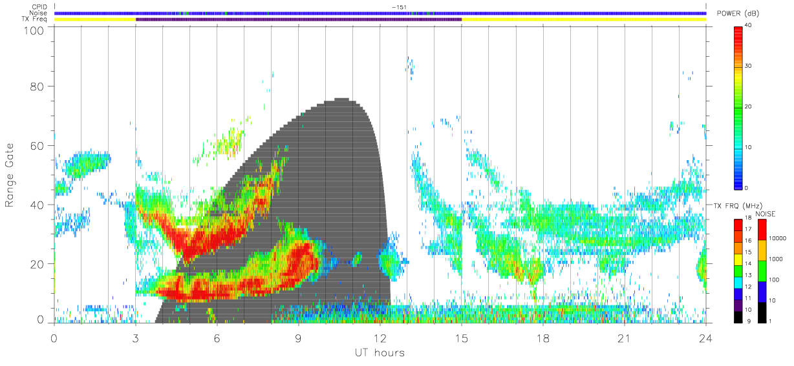Image resolution: width=794 pixels, height=366 pixels.
Task: Click the 1000 label on NOISE scale
Action: [x=775, y=259]
